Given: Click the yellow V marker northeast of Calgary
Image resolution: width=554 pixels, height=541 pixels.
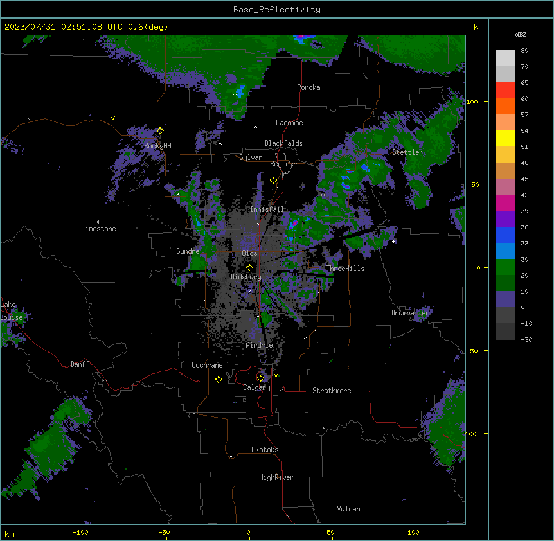Looking at the screenshot, I should pyautogui.click(x=276, y=375).
